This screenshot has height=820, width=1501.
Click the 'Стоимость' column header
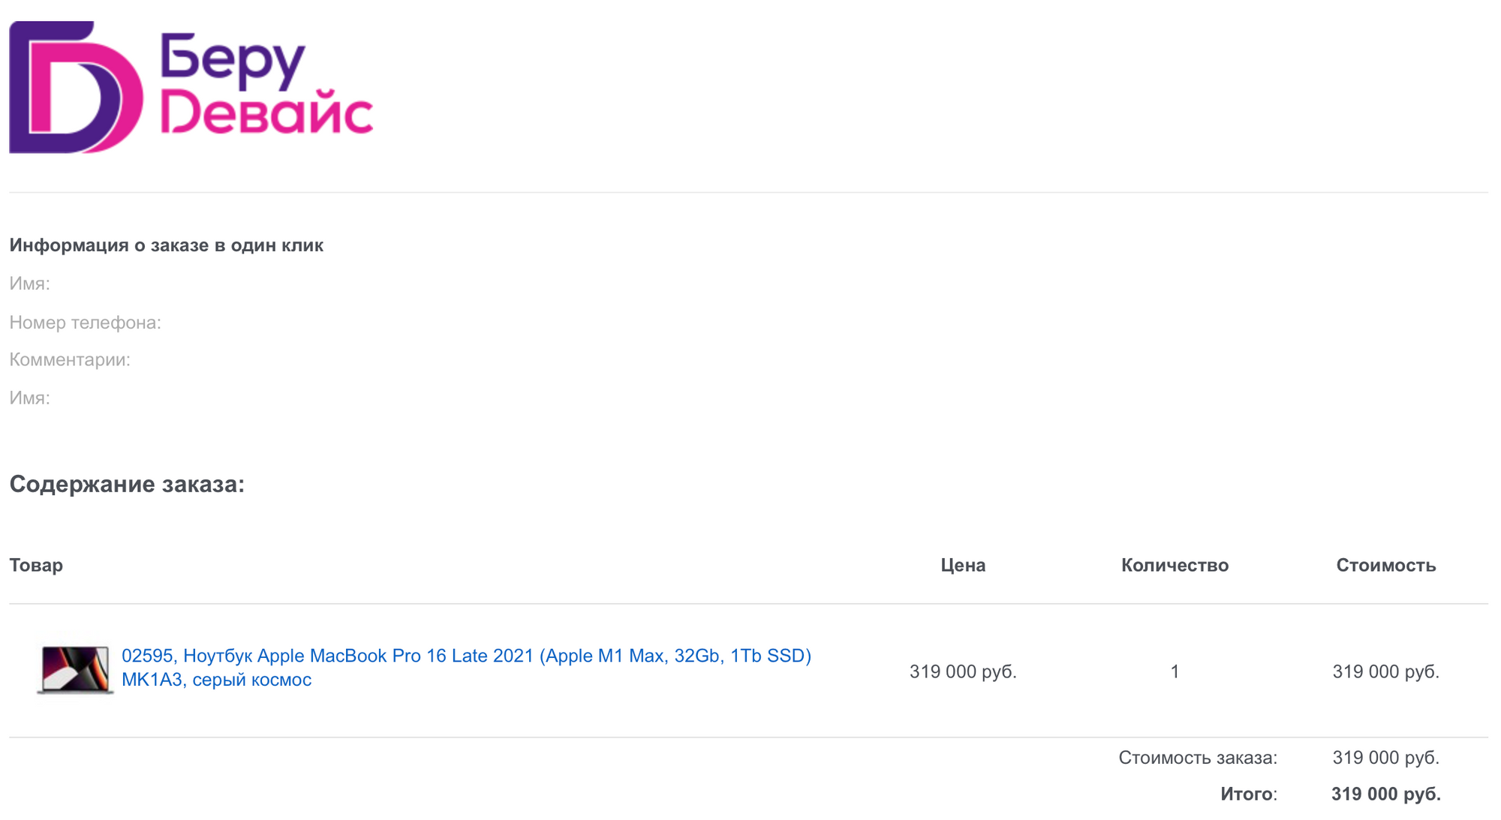(1385, 565)
